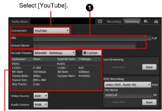The width and height of the screenshot is (162, 111).
Task: Click the VODCLIP file name field
Action: (128, 95)
